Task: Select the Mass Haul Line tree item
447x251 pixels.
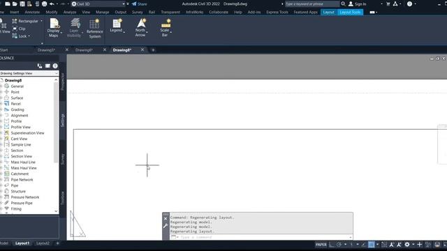Action: pyautogui.click(x=23, y=162)
